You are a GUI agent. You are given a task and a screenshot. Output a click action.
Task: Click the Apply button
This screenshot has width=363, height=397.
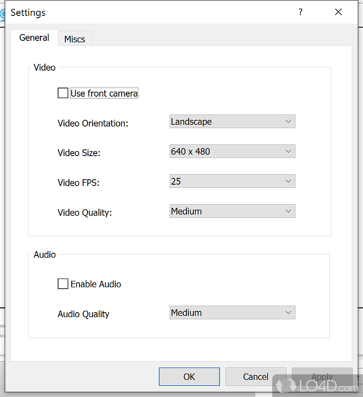(322, 377)
